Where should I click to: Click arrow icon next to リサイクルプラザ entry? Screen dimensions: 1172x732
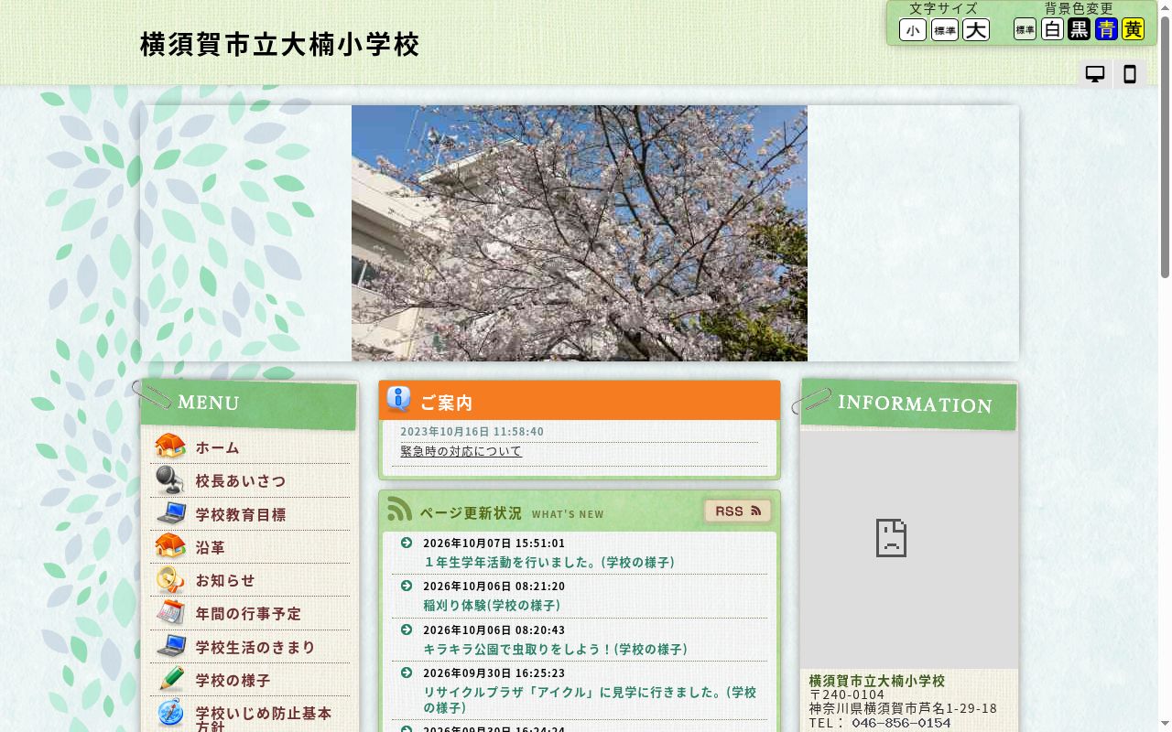(x=407, y=673)
